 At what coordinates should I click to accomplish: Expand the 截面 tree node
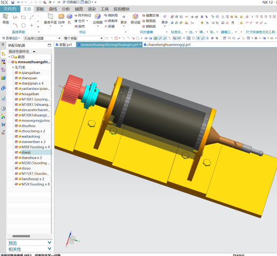(x=9, y=57)
